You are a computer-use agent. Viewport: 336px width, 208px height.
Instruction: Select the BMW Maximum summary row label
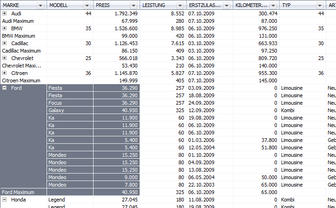(x=19, y=36)
